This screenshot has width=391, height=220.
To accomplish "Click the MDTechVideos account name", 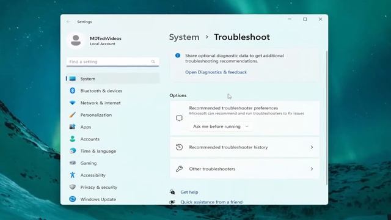I will tap(106, 38).
